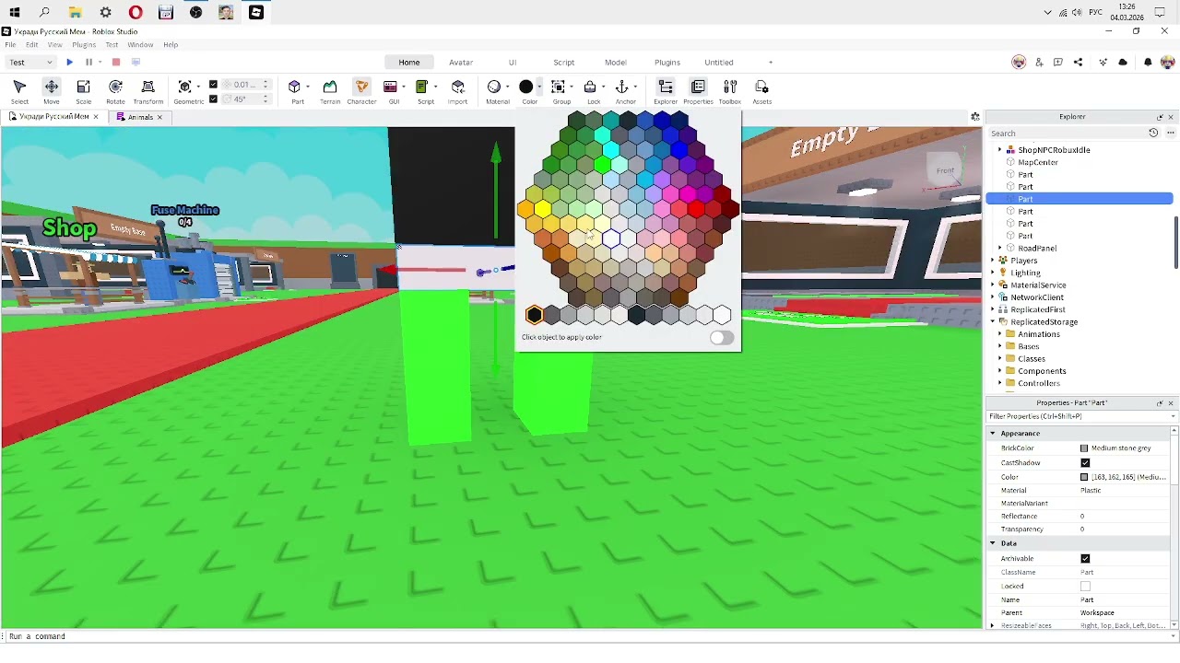Expand the Players service in Explorer
The height and width of the screenshot is (663, 1180).
coord(993,261)
